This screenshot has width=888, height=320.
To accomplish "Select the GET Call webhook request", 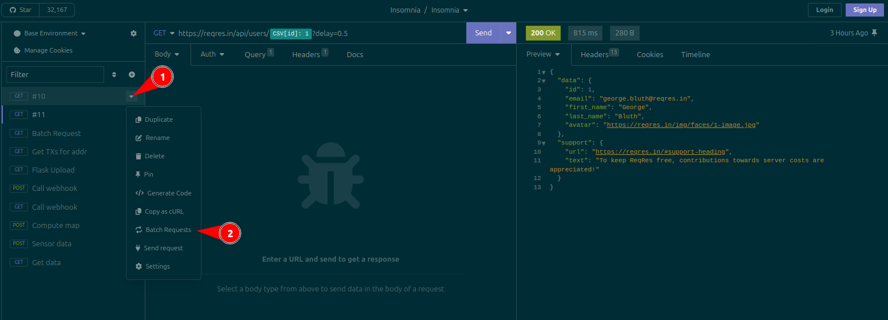I will (73, 207).
